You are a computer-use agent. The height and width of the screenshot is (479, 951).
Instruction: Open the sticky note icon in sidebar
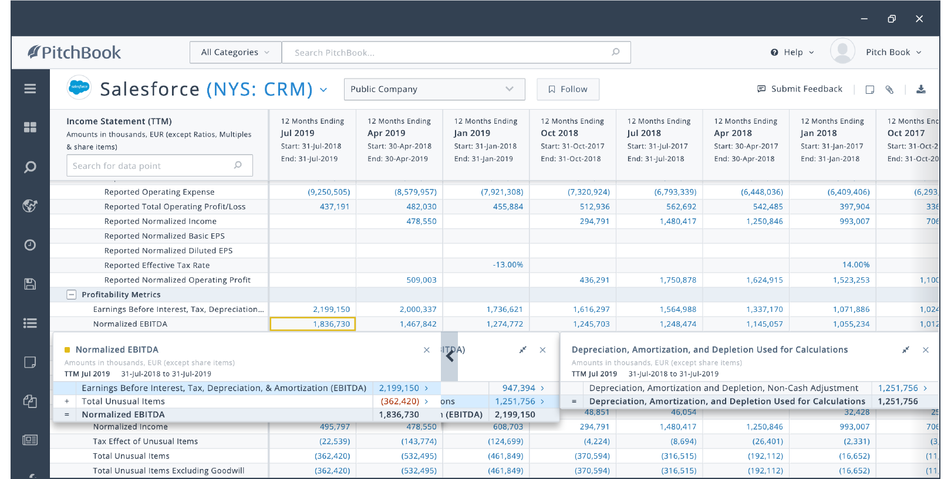pos(30,362)
